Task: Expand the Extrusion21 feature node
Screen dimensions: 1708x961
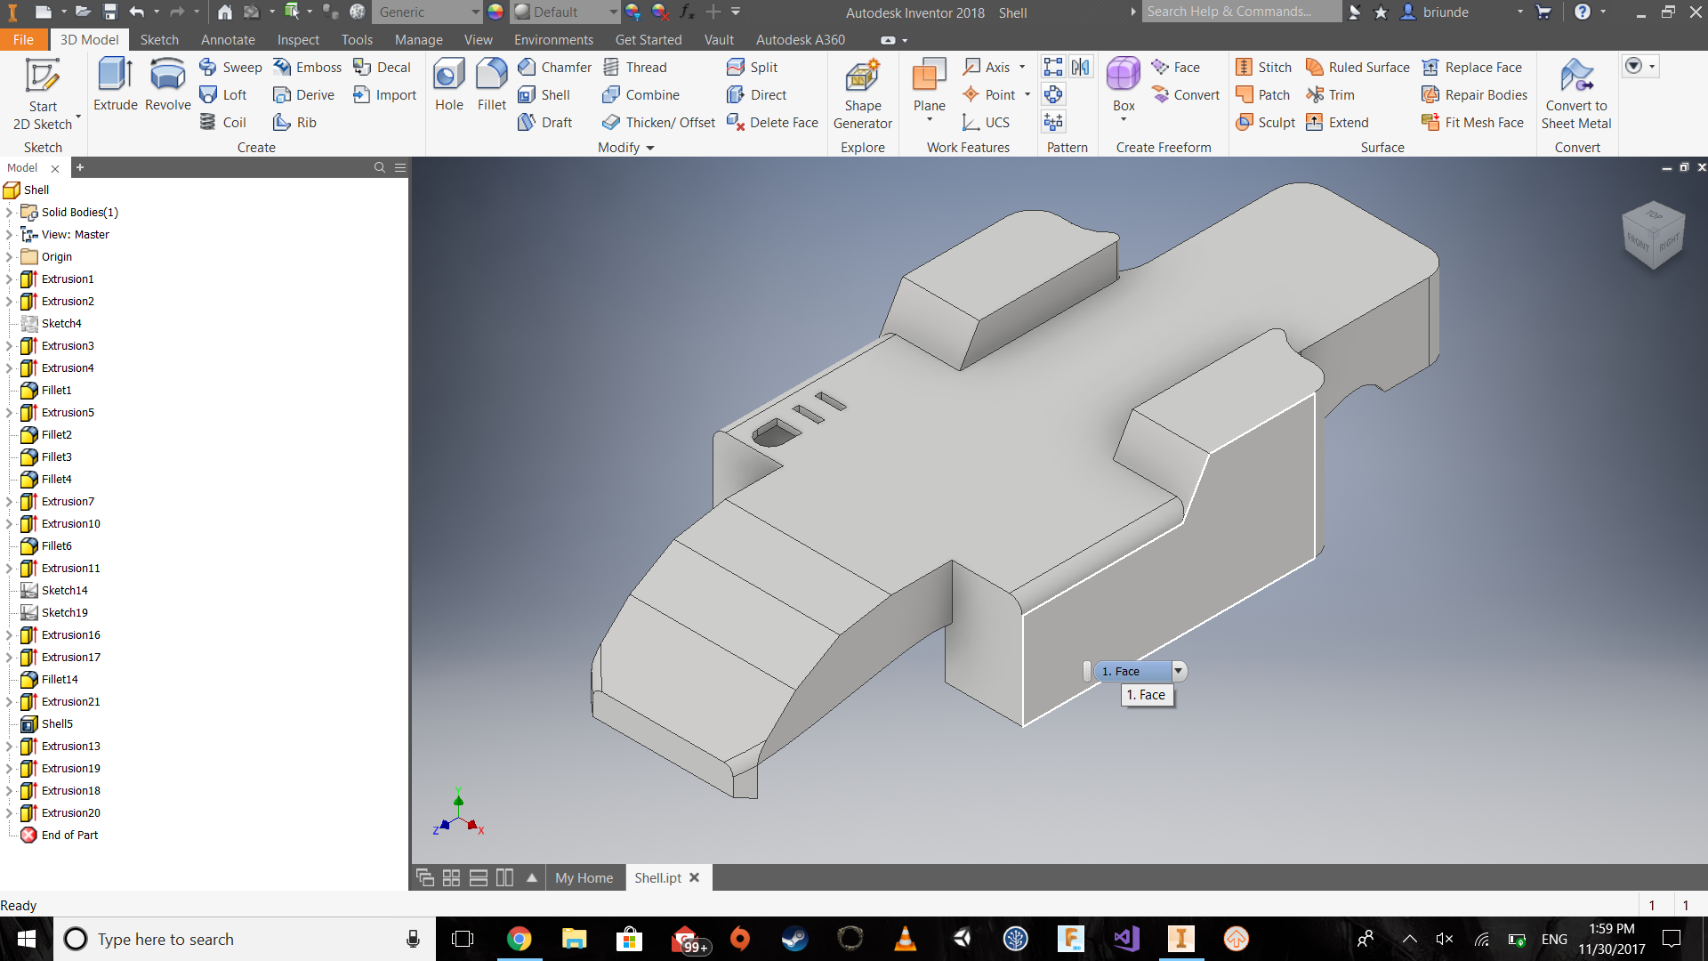Action: click(9, 701)
